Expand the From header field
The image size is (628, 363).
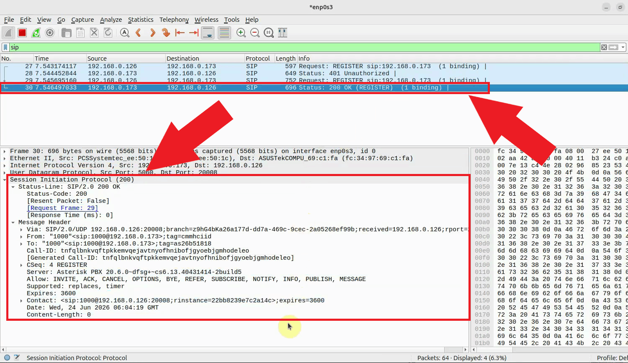pyautogui.click(x=21, y=237)
